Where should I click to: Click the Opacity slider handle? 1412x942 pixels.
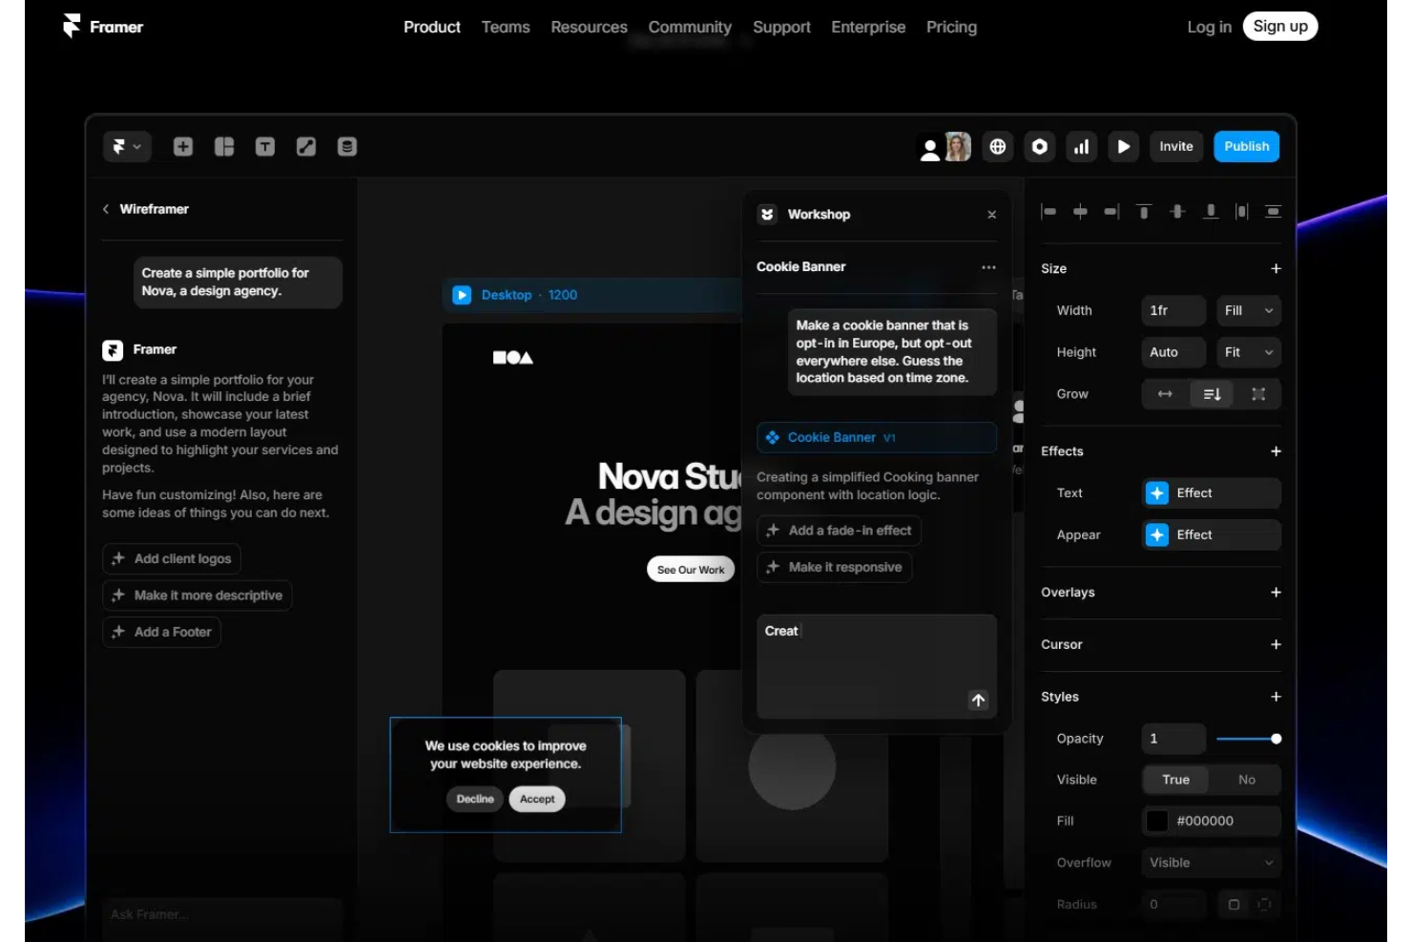pyautogui.click(x=1277, y=739)
